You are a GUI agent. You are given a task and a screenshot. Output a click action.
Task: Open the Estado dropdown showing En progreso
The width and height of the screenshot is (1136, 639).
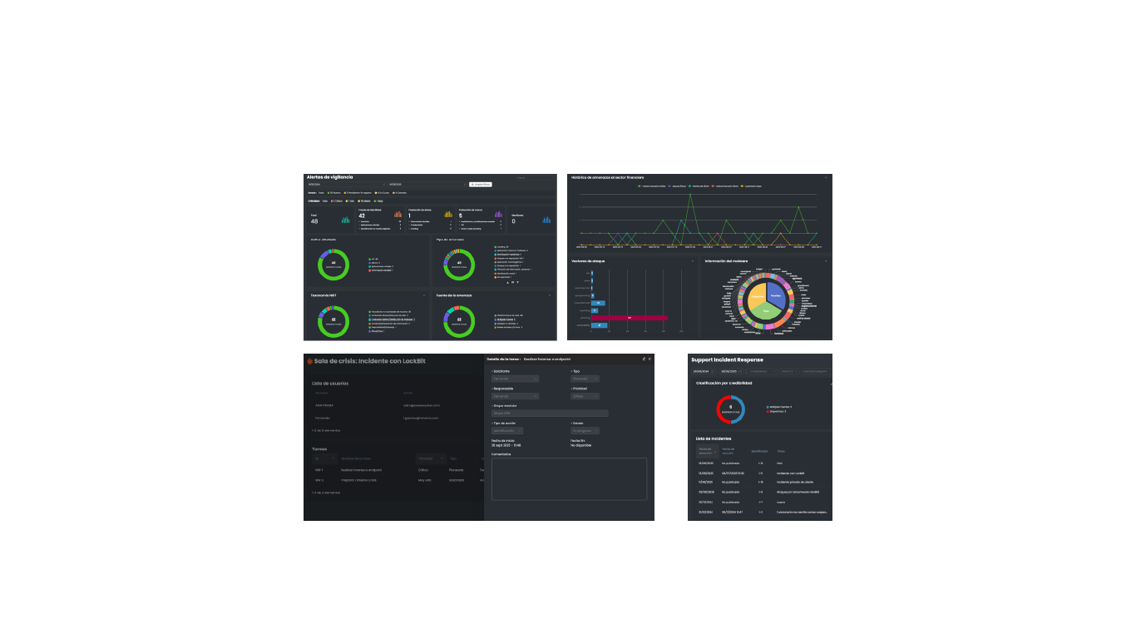585,430
